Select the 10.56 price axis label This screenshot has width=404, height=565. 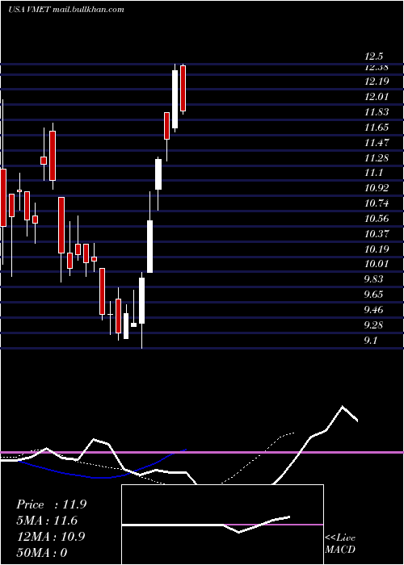click(x=377, y=219)
